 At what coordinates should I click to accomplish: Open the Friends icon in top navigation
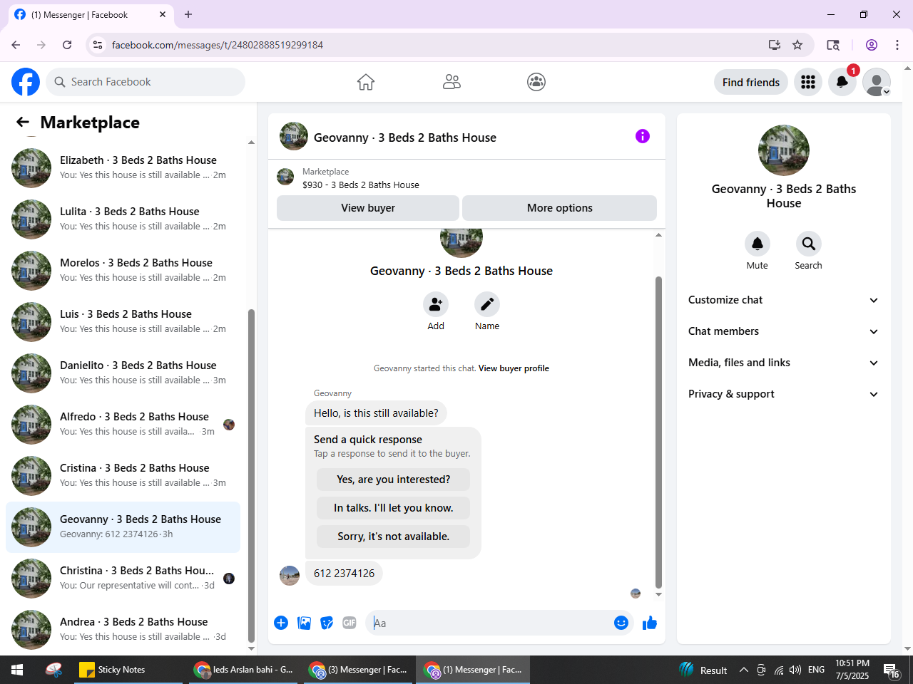tap(452, 82)
